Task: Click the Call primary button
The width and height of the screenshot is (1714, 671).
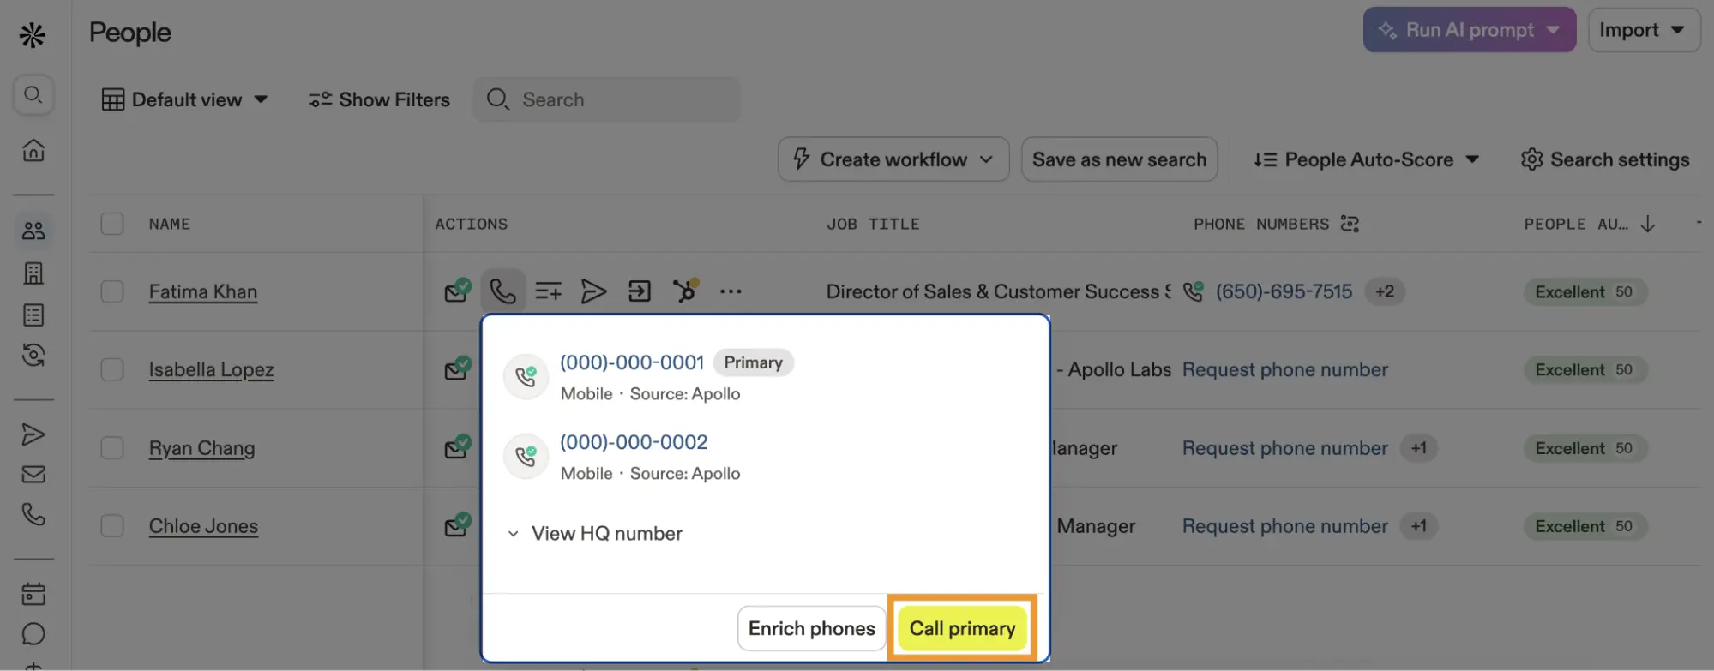Action: tap(962, 628)
